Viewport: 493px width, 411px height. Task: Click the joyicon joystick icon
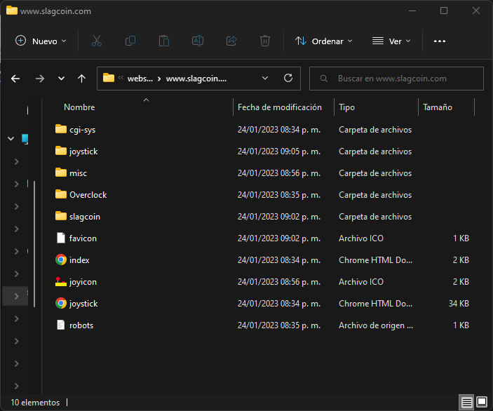61,281
